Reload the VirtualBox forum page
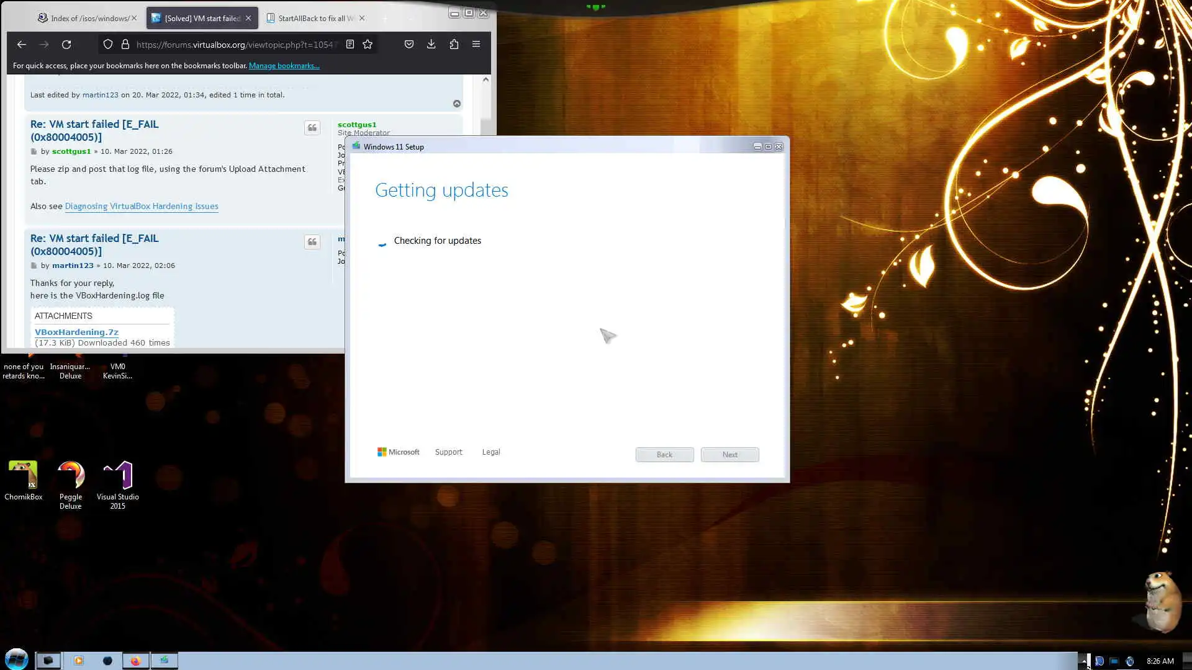Screen dimensions: 1192x670 click(x=66, y=44)
